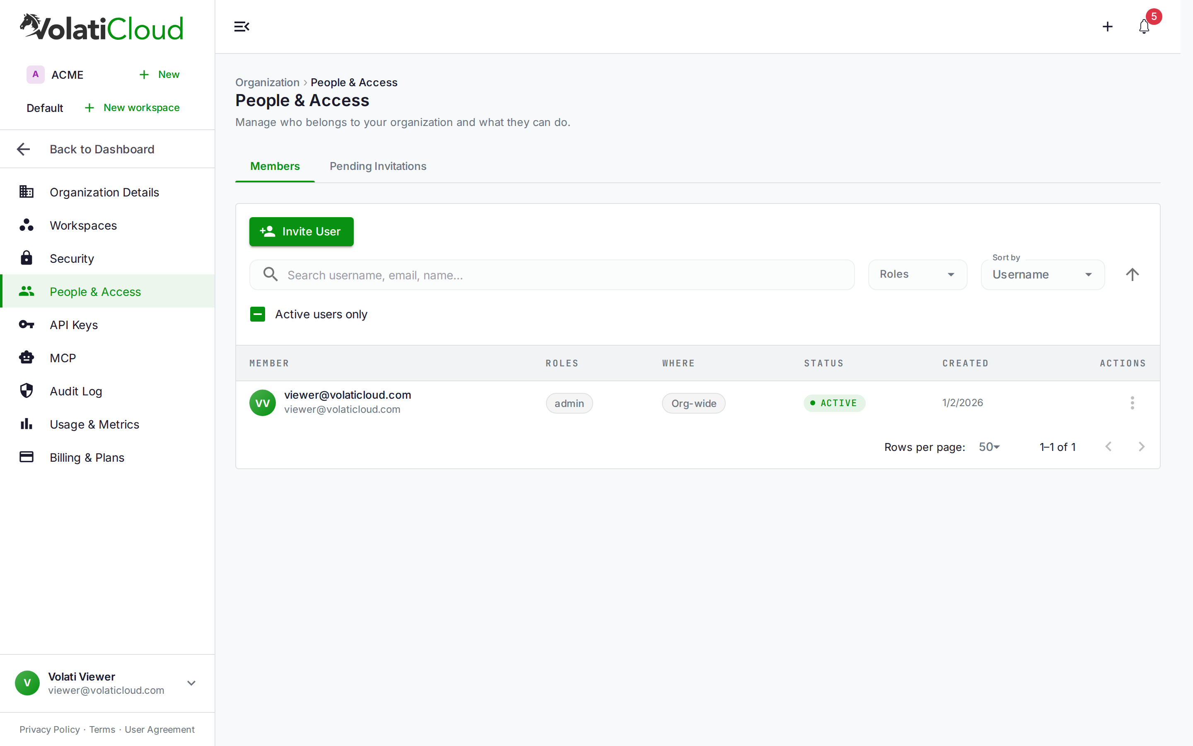
Task: Open the Privacy Policy link
Action: tap(49, 729)
